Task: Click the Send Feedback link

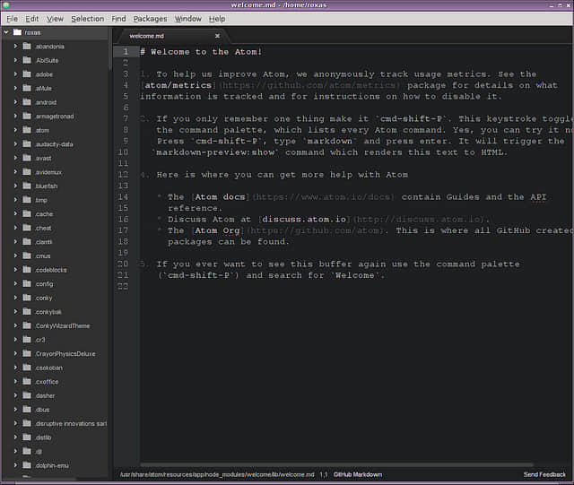Action: (x=544, y=474)
